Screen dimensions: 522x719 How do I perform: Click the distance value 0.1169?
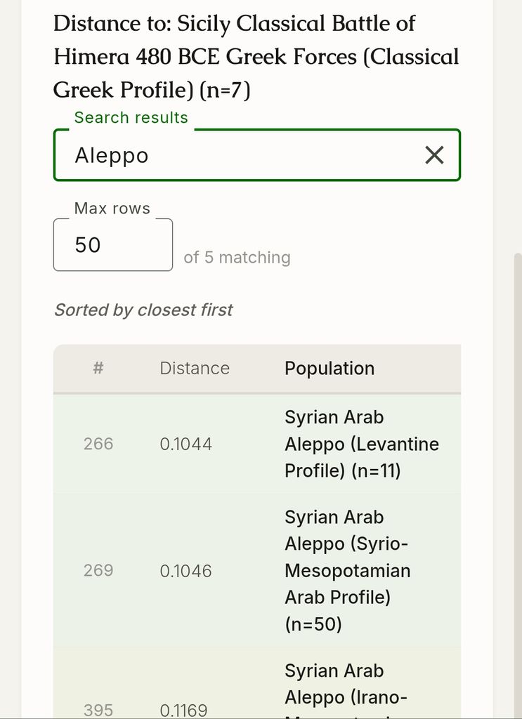(x=183, y=711)
